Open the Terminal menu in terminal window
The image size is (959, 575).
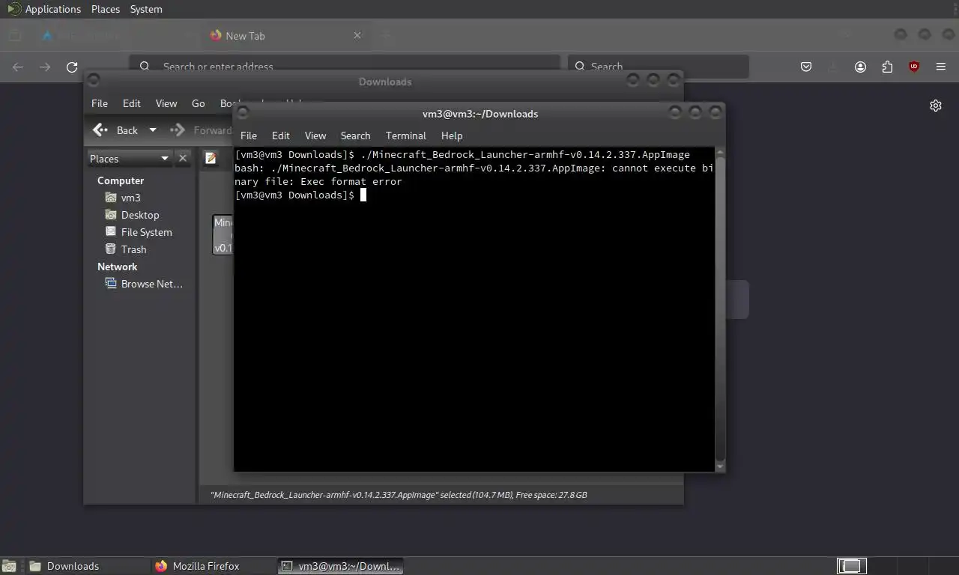405,136
